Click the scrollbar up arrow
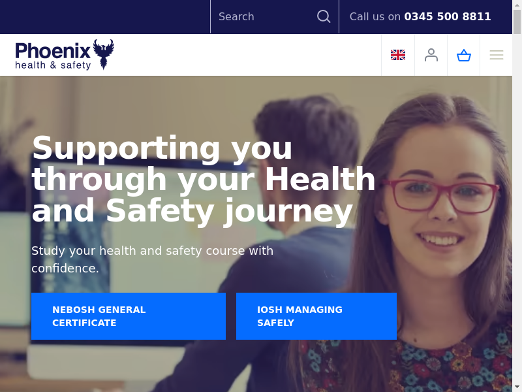This screenshot has width=522, height=392. click(517, 5)
